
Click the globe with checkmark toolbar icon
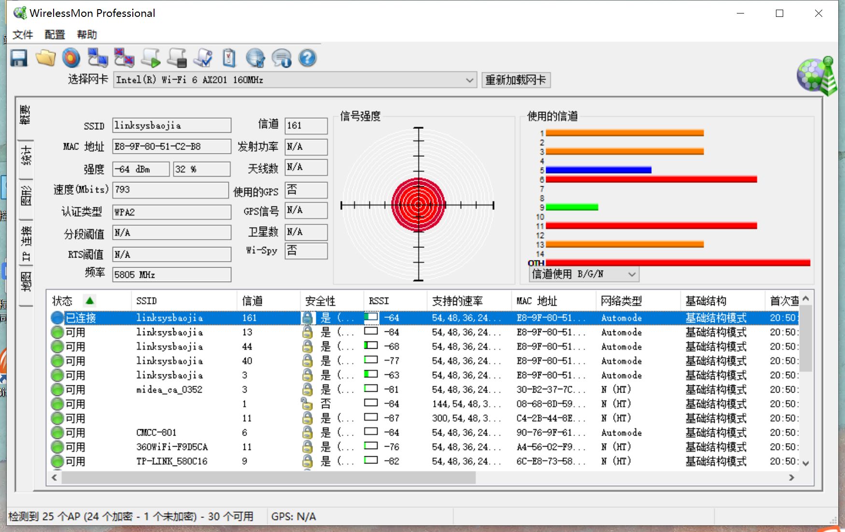(x=255, y=58)
